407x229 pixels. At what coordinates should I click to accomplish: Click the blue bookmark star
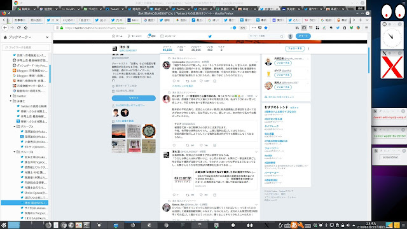click(x=266, y=28)
